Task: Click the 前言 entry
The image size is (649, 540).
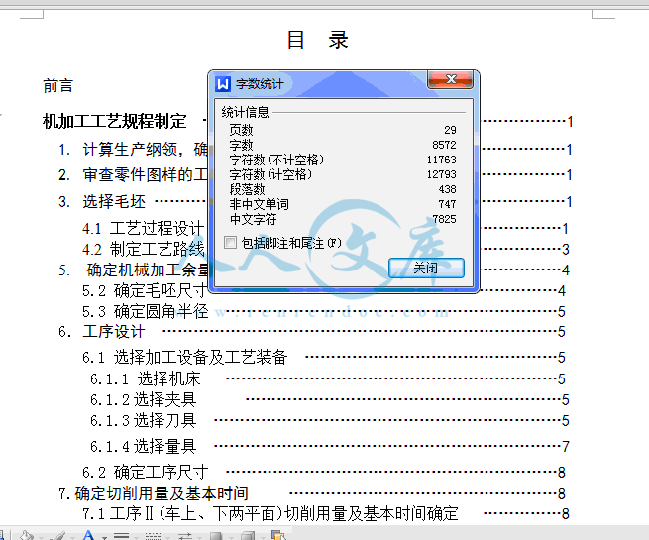Action: coord(57,86)
